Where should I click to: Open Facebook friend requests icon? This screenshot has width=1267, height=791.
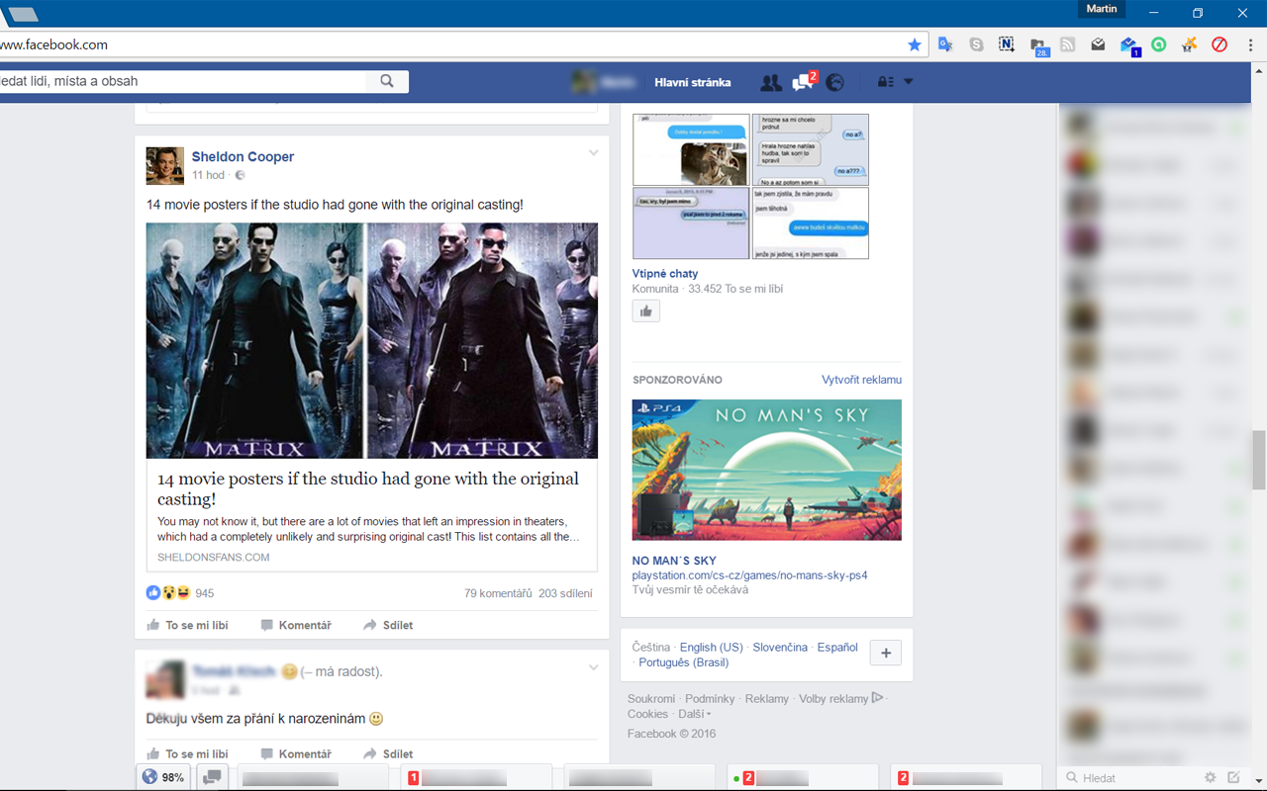[770, 83]
